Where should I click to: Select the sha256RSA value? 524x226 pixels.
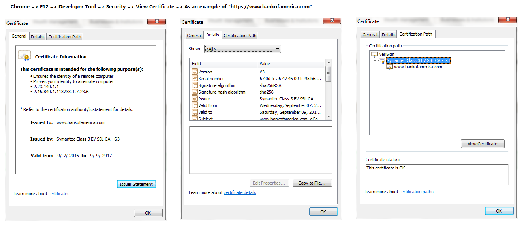(270, 85)
